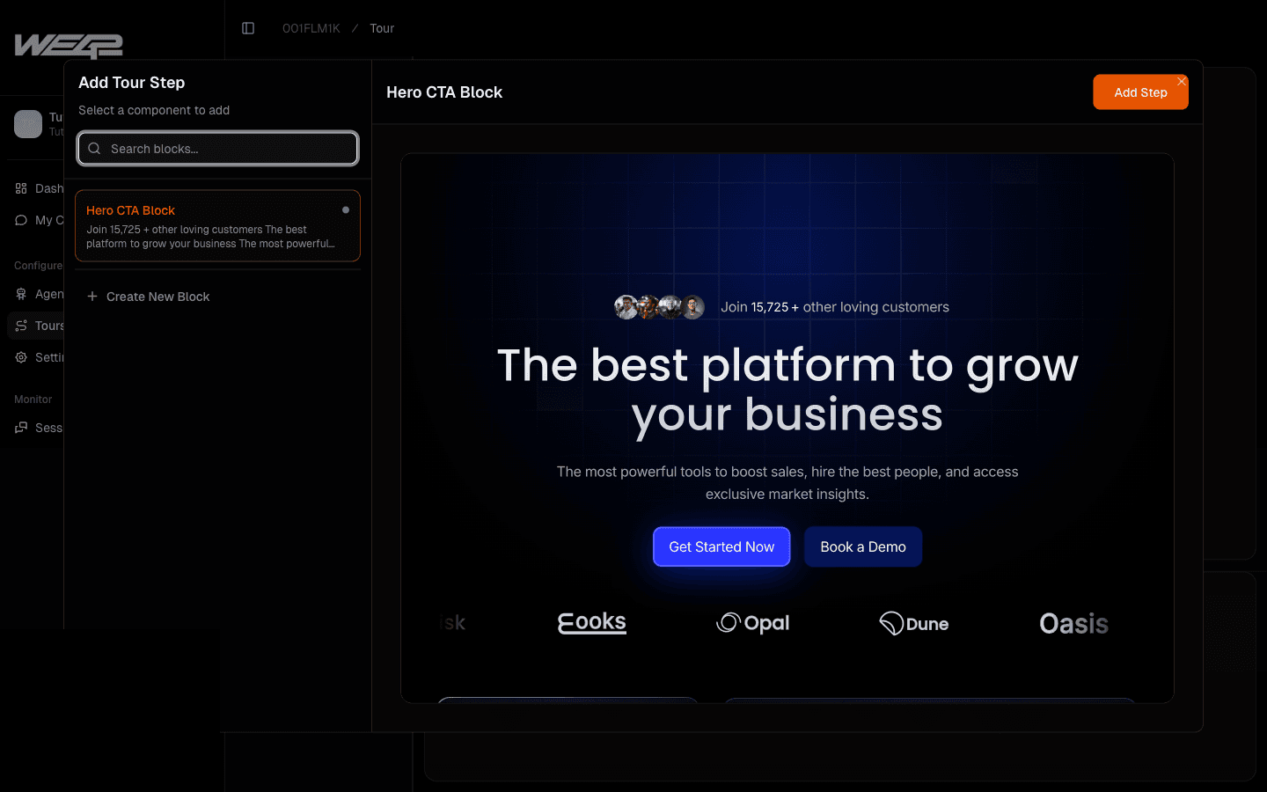Click the 'Hero CTA Block' preview title
Screen dimensions: 1267x792
pyautogui.click(x=444, y=92)
